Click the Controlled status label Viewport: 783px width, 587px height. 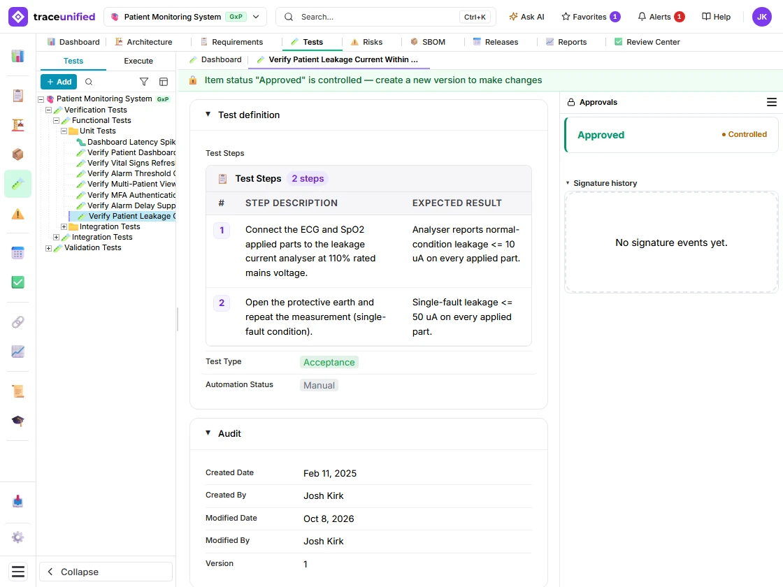point(744,134)
